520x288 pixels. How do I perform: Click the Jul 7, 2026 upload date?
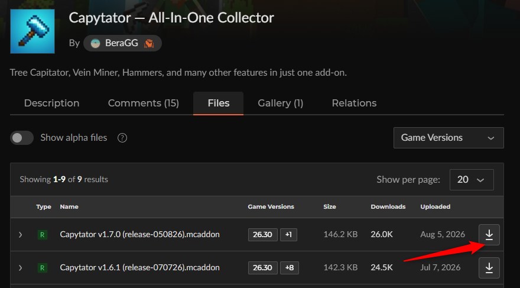coord(440,268)
